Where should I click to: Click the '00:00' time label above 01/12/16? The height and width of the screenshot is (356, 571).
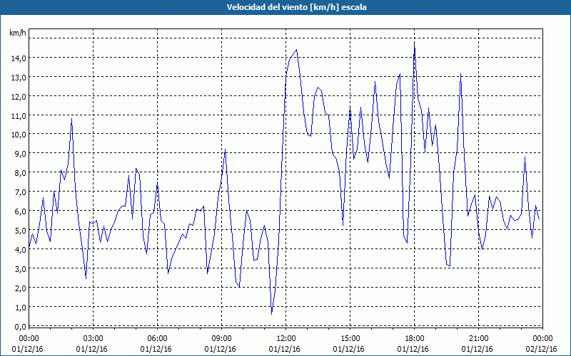tap(29, 339)
